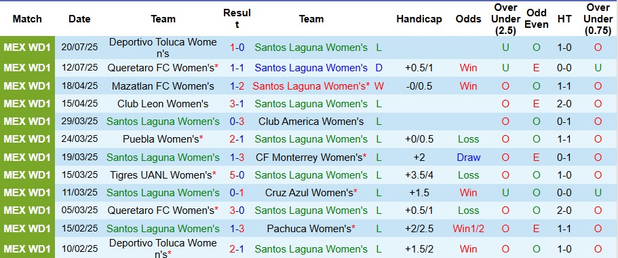Screen dimensions: 618x258
Task: Select the Cruz Azul Women's team link
Action: click(x=311, y=193)
